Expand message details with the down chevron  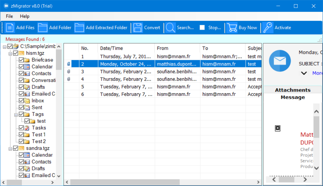pos(304,73)
